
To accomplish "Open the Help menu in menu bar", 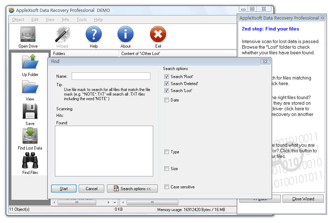I will pyautogui.click(x=98, y=20).
